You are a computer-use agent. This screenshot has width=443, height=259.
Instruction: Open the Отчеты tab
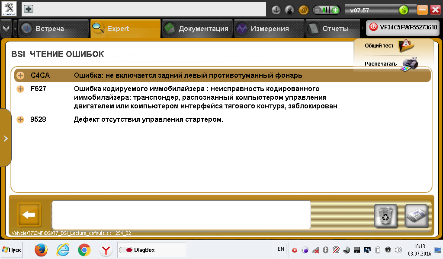[333, 28]
